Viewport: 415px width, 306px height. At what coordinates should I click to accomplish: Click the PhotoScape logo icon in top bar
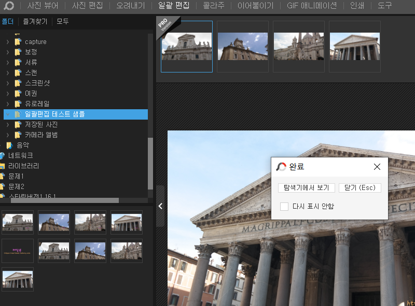[x=8, y=5]
